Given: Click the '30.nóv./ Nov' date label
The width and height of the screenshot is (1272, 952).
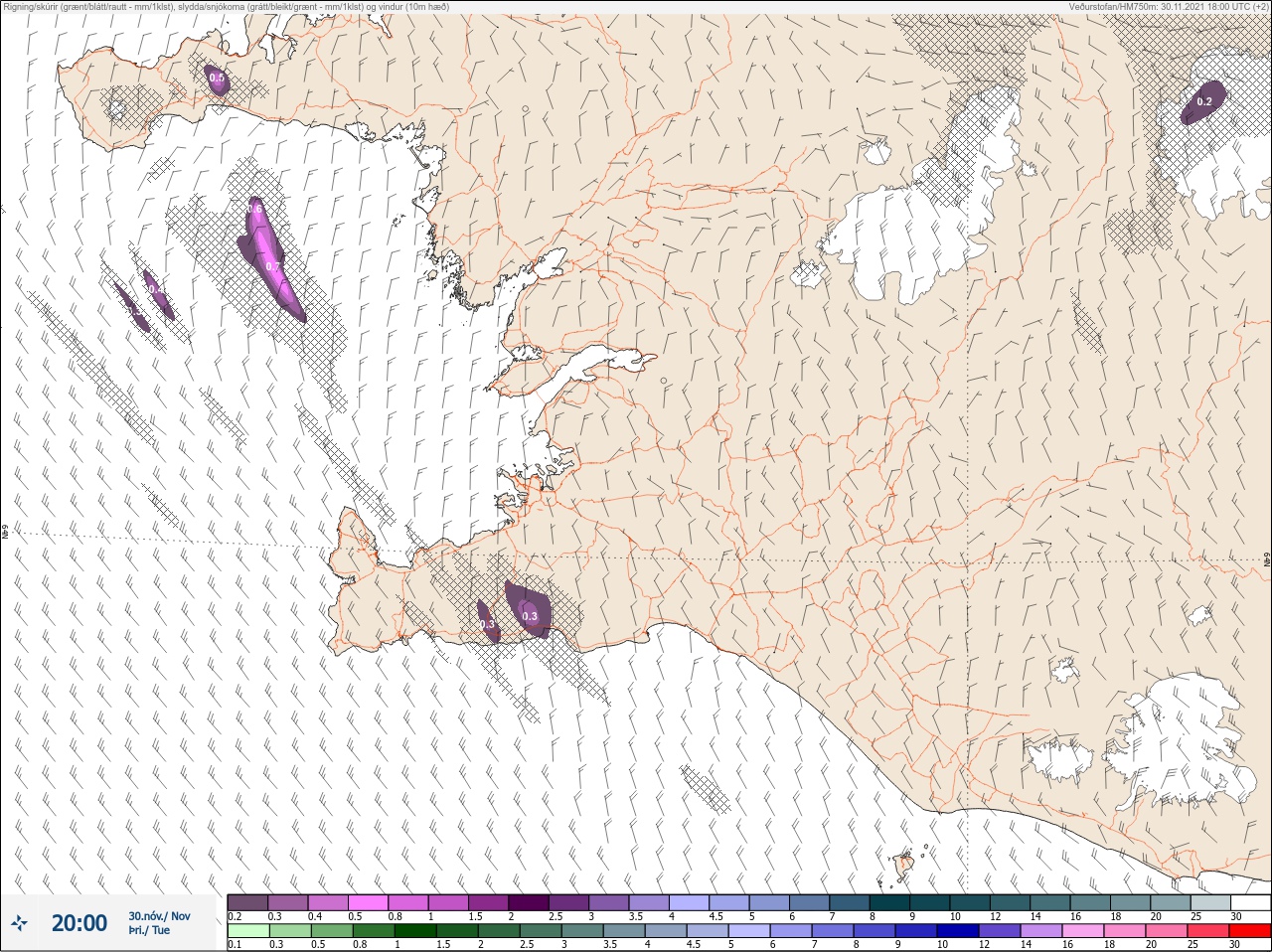Looking at the screenshot, I should (159, 916).
